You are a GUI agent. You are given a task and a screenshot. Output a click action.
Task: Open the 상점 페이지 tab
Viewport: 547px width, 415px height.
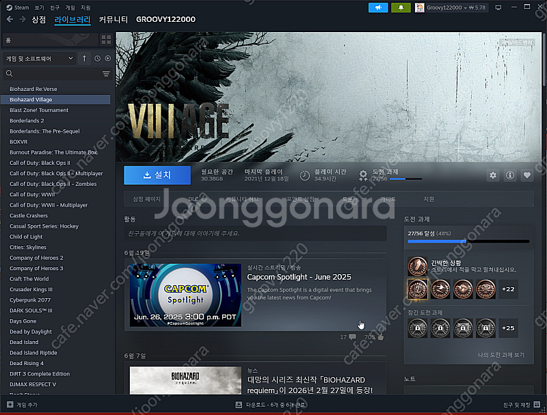point(147,199)
